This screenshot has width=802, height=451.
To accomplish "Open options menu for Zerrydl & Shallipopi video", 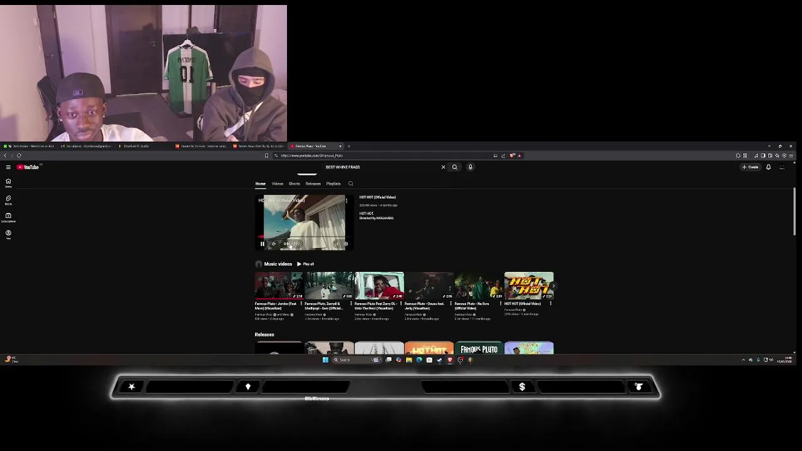I will coord(351,304).
